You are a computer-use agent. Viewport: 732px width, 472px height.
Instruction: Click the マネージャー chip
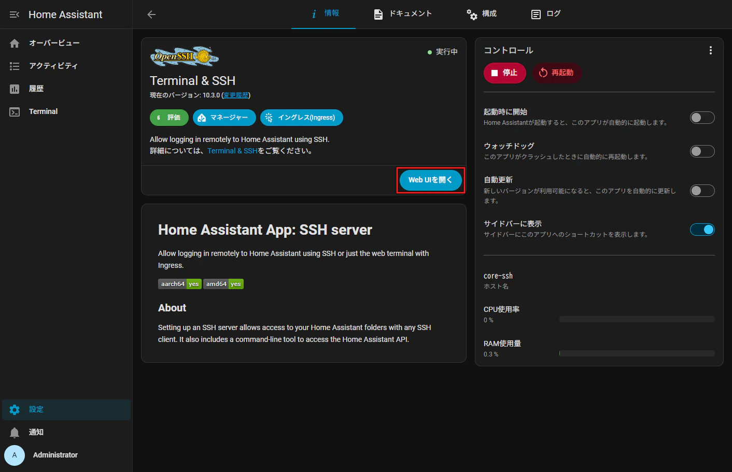tap(224, 118)
